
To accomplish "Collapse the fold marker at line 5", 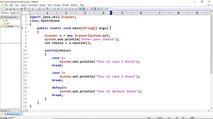I will 28,32.
